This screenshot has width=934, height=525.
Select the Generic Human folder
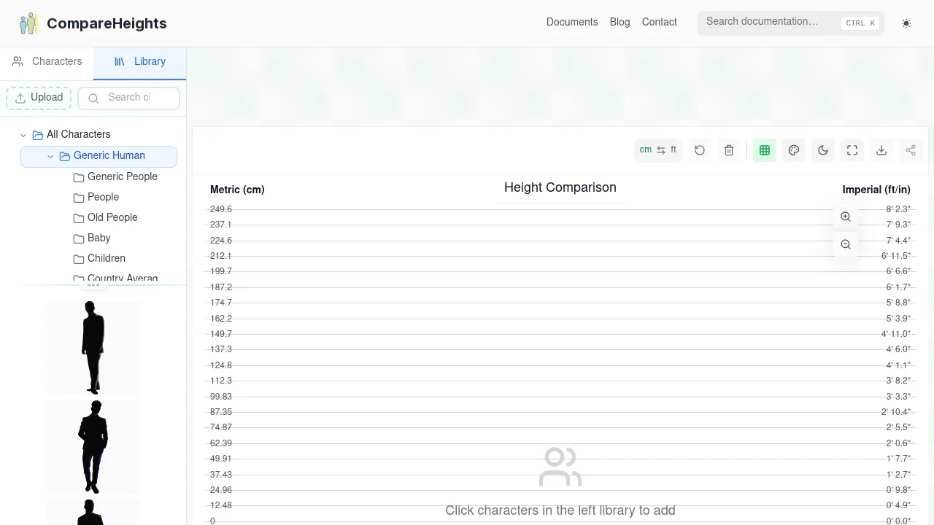pos(99,156)
